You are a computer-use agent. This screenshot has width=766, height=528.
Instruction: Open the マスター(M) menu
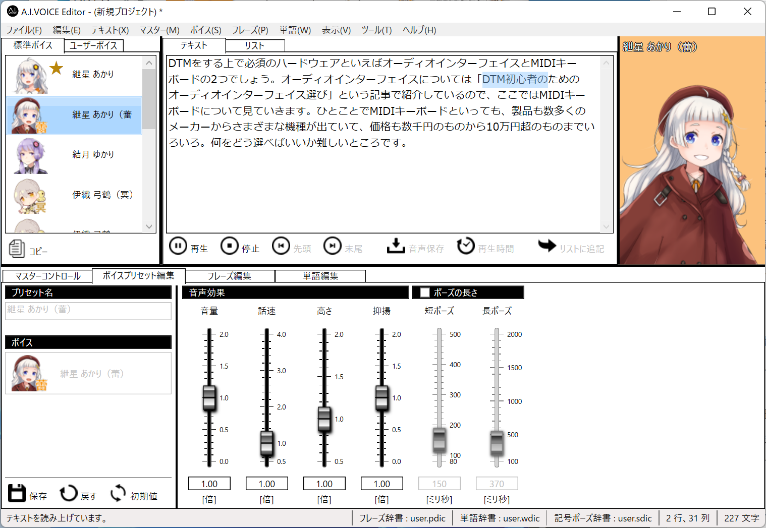[159, 30]
